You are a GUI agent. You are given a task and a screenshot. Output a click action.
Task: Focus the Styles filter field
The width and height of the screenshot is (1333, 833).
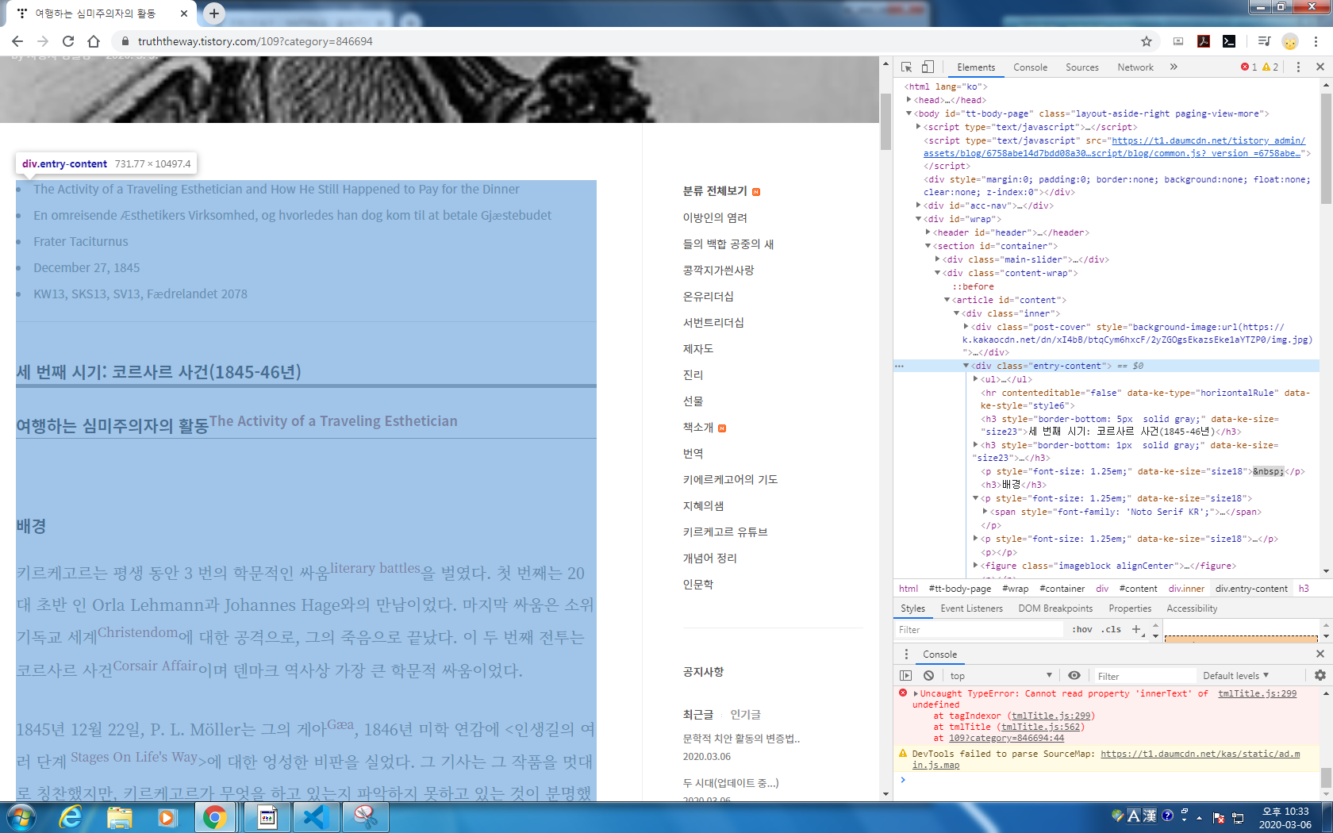point(978,630)
